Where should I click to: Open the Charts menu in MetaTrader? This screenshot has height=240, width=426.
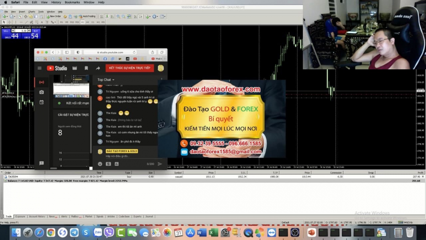[32, 12]
